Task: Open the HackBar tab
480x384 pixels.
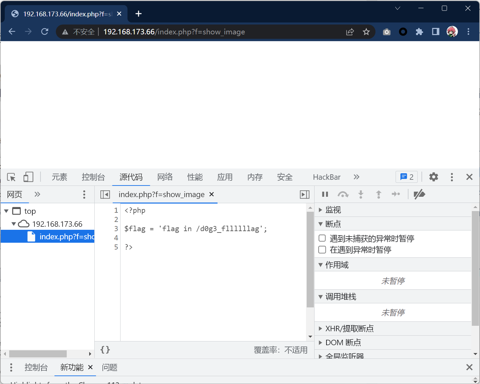Action: 326,177
